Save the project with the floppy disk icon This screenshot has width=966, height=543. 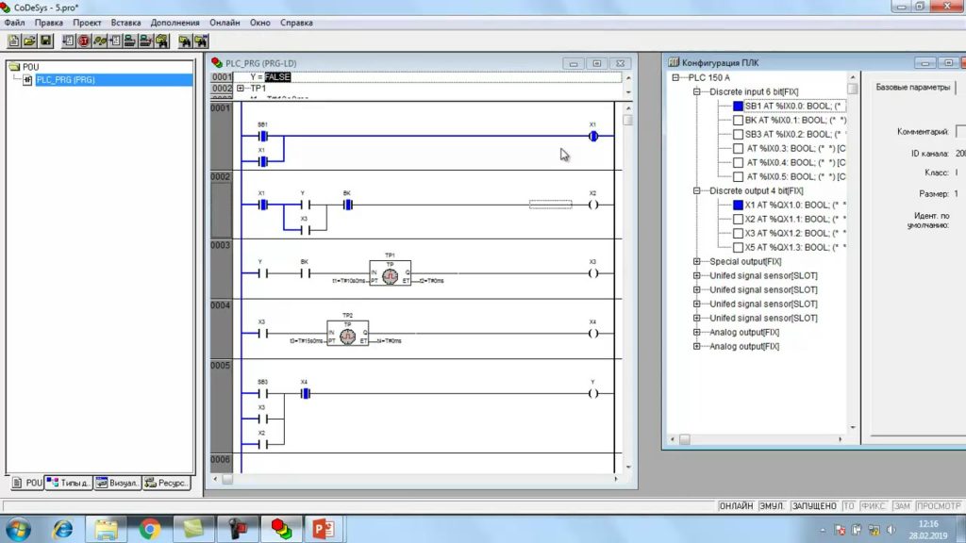pos(45,41)
